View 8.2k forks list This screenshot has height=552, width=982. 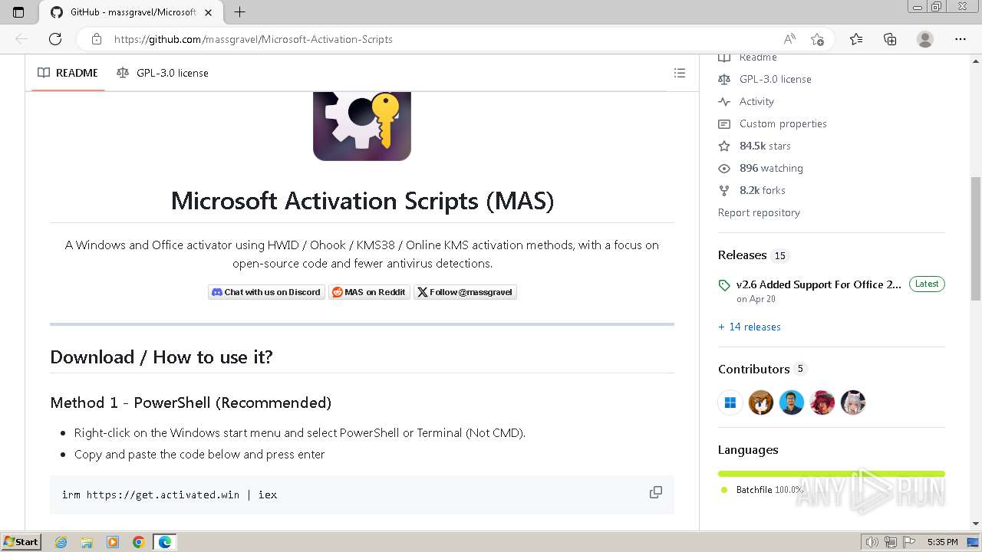click(763, 190)
